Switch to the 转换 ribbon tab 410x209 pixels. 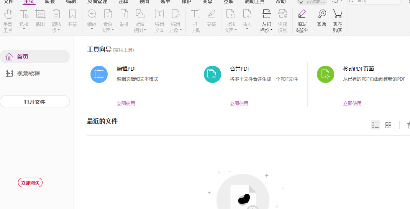(50, 2)
